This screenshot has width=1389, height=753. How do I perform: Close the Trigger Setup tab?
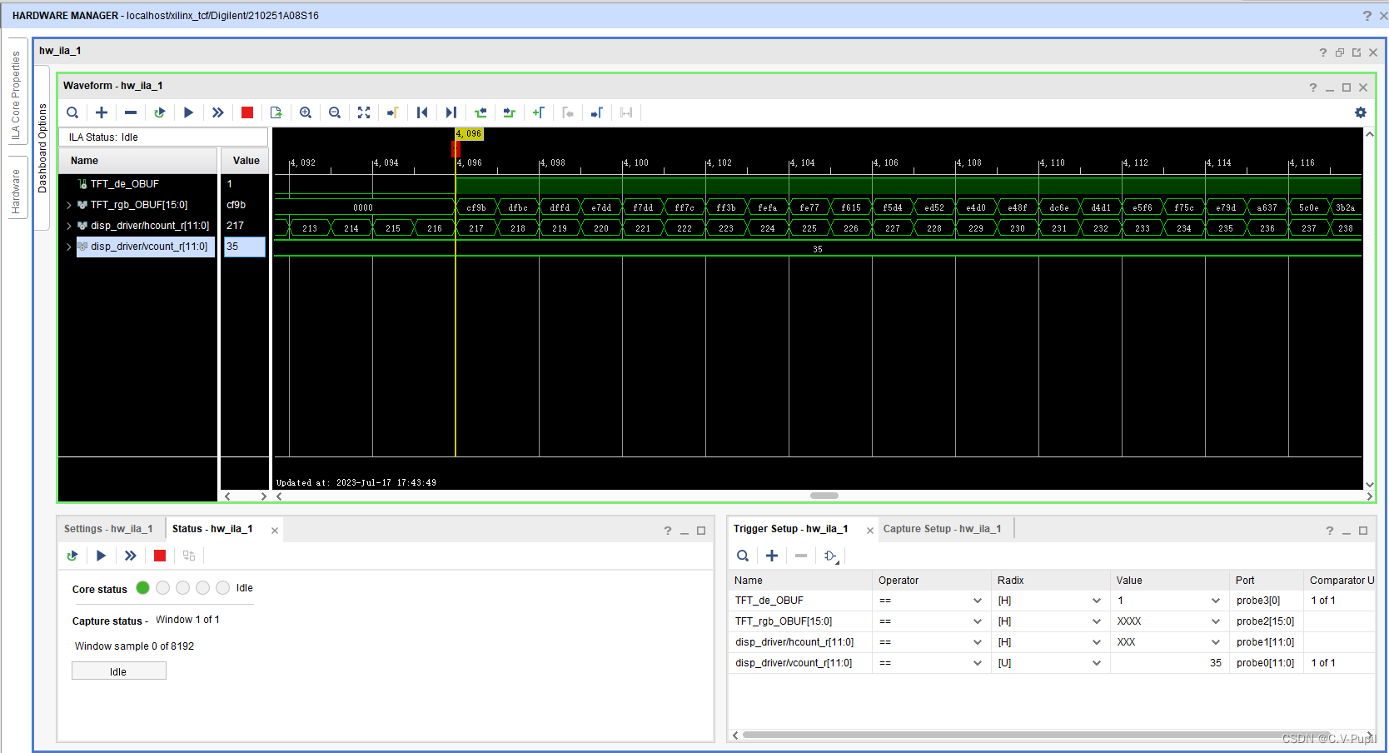[870, 530]
